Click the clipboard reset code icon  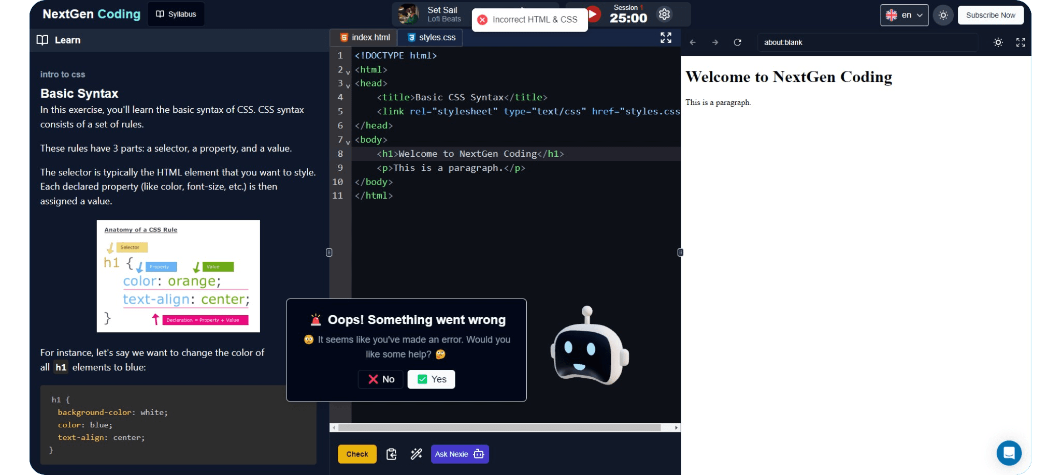392,454
